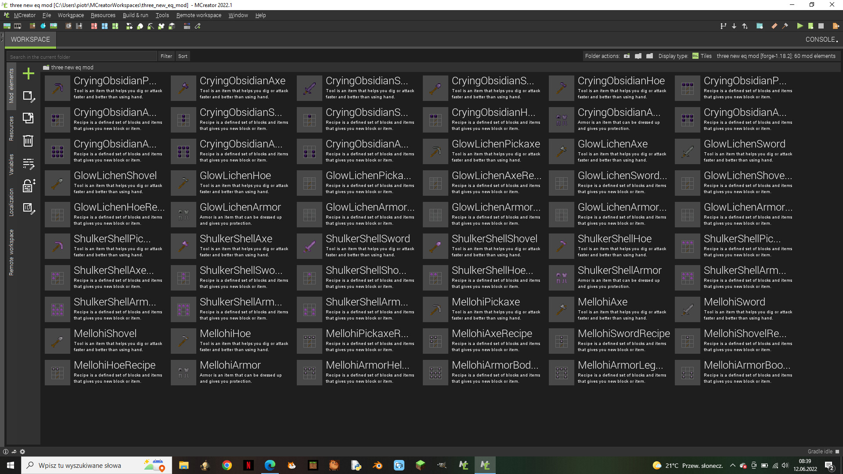
Task: Click the Tiles display type icon
Action: [695, 56]
